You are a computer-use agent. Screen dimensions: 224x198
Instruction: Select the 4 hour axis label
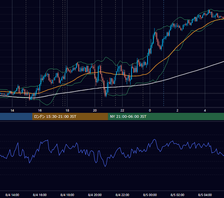(205, 111)
